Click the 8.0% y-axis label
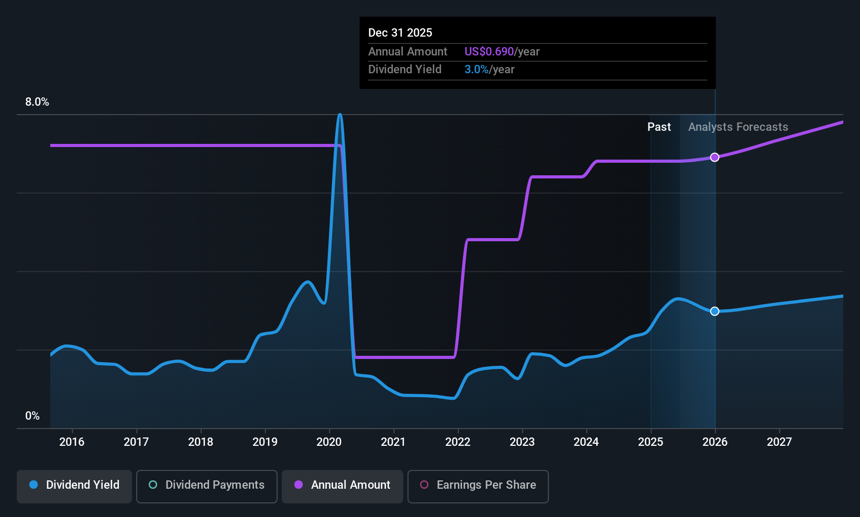860x517 pixels. pyautogui.click(x=37, y=102)
